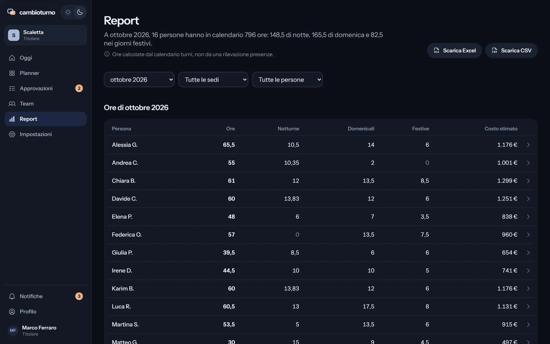Expand Chiara B. details chevron
The height and width of the screenshot is (344, 550).
(x=528, y=181)
